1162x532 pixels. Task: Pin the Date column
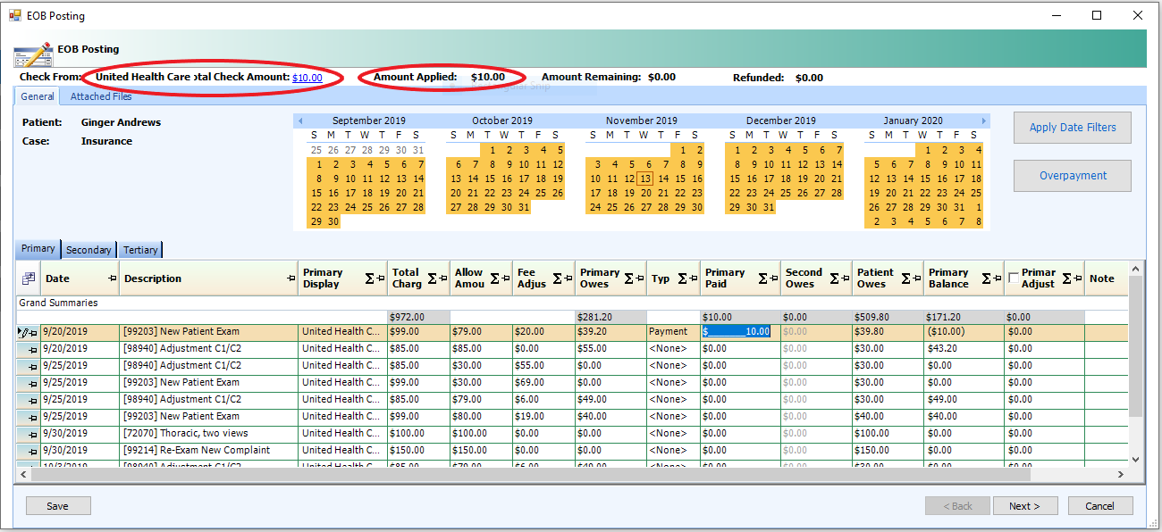point(112,278)
